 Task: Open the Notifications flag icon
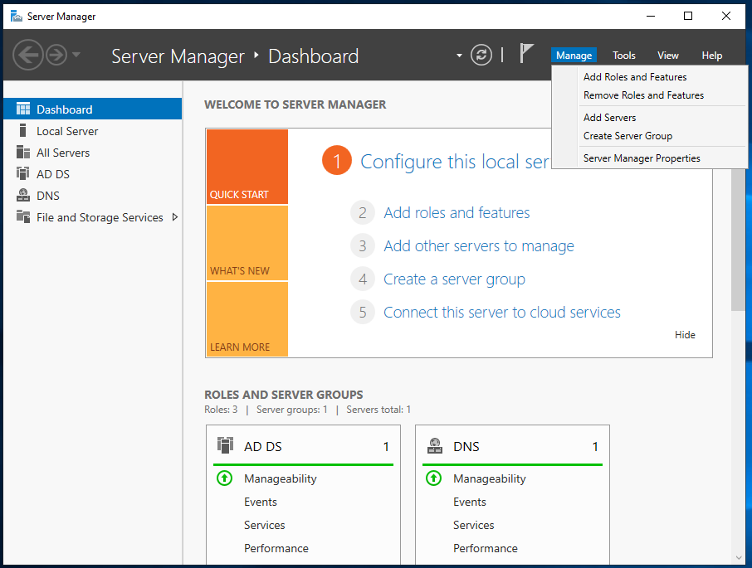[x=526, y=53]
